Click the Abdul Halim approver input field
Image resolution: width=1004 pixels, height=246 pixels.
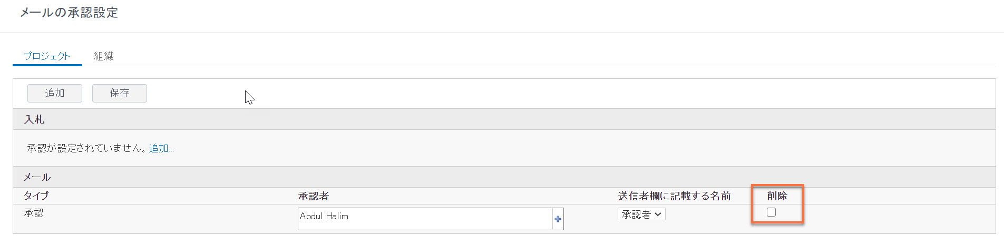point(425,219)
